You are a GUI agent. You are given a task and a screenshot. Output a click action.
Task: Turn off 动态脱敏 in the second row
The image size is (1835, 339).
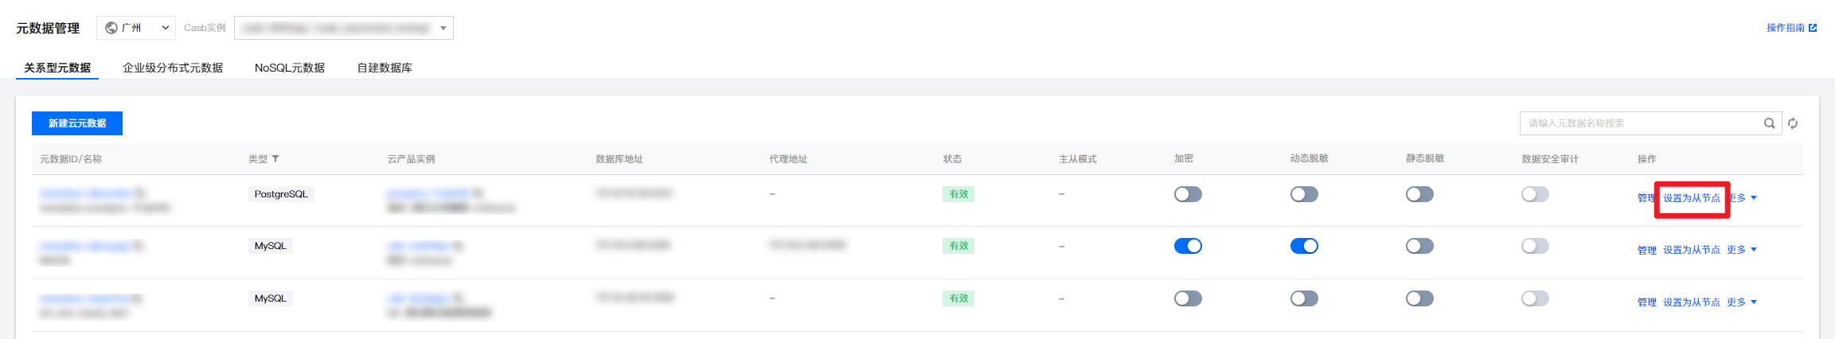[1304, 246]
